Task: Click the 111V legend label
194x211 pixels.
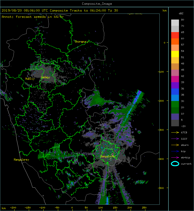Action: point(184,139)
